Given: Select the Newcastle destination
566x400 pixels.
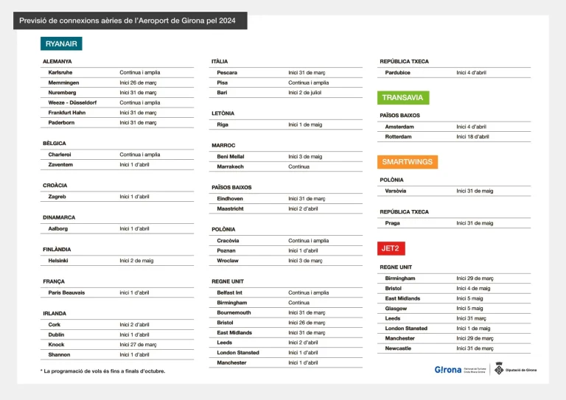Looking at the screenshot, I should pyautogui.click(x=398, y=348).
